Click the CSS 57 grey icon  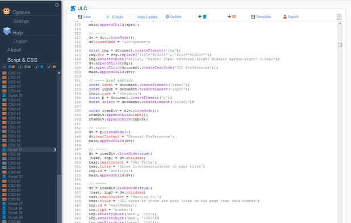tap(4, 158)
